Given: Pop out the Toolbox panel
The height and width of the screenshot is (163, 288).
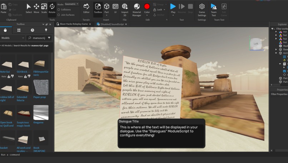Looking at the screenshot, I should pyautogui.click(x=47, y=24).
